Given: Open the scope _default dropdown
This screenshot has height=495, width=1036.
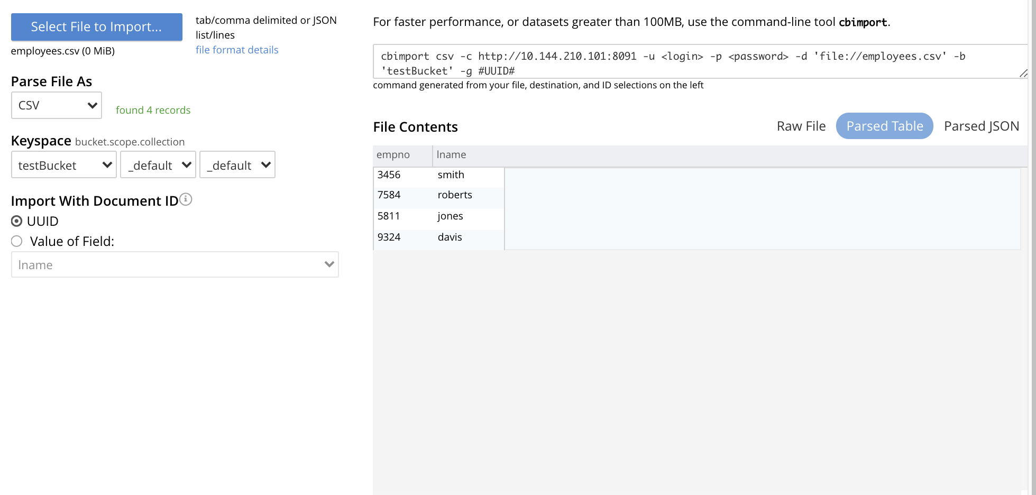Looking at the screenshot, I should [x=158, y=165].
